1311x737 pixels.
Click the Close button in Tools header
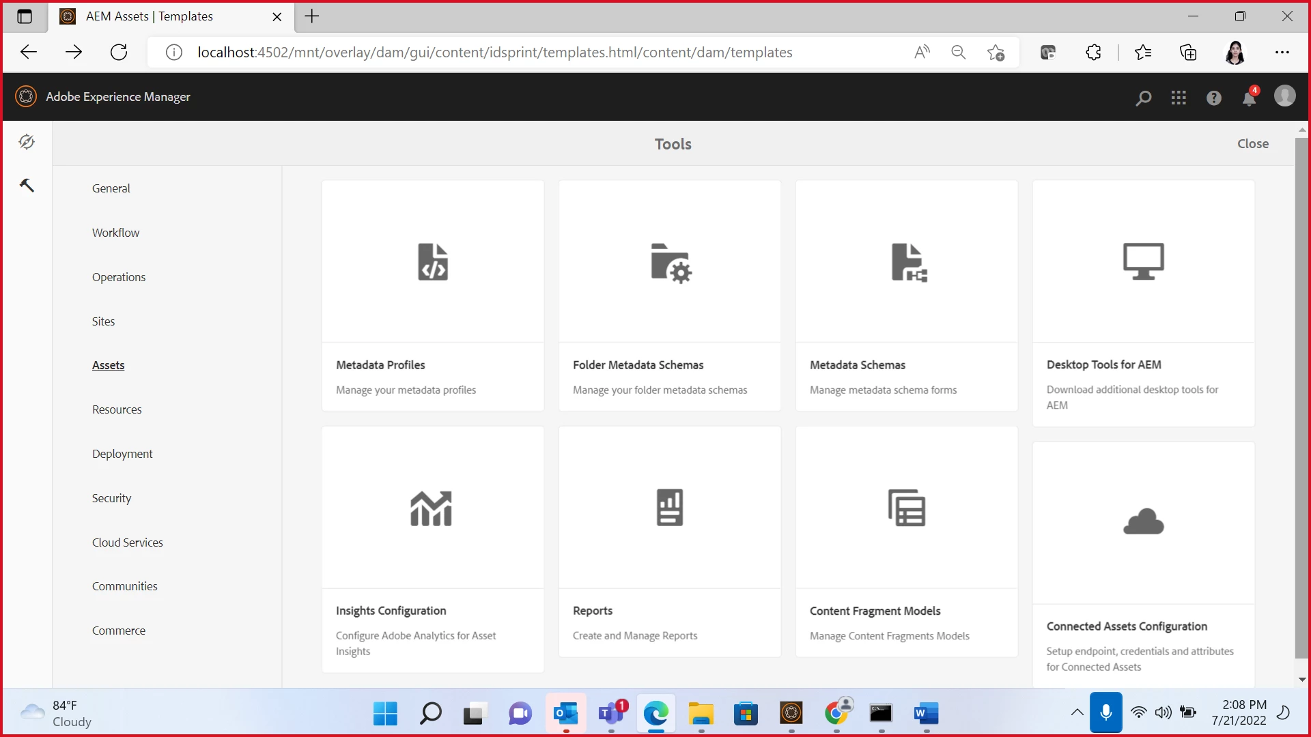tap(1252, 144)
